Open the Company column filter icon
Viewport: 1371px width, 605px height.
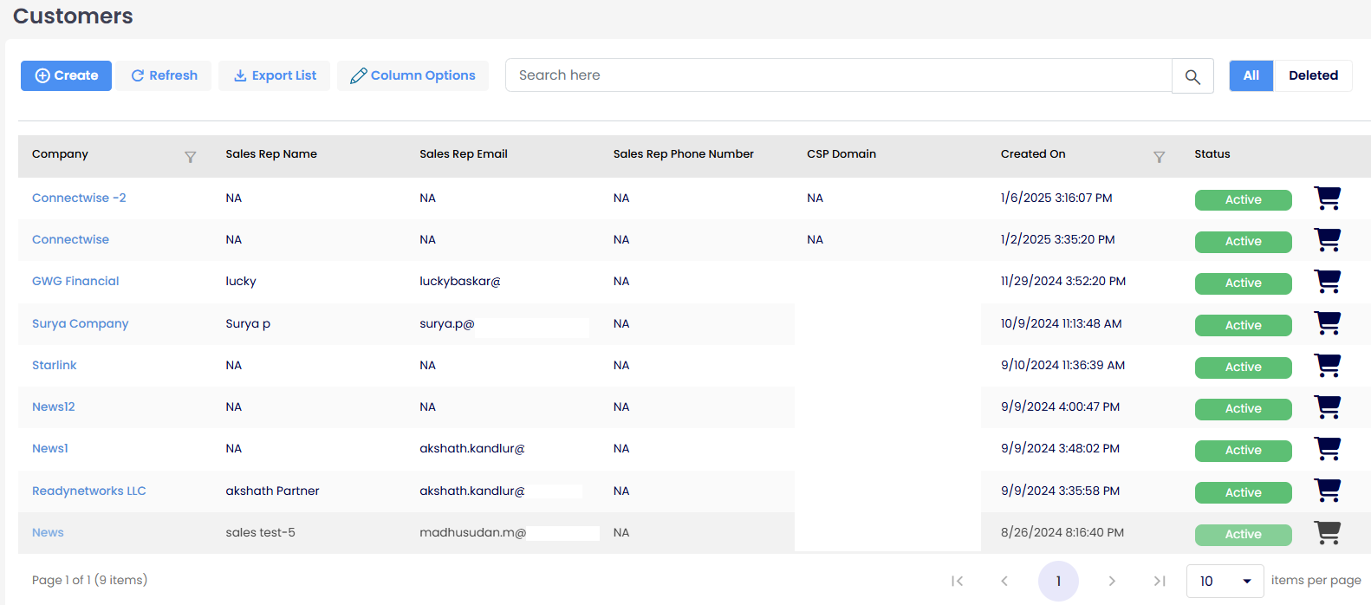coord(191,157)
